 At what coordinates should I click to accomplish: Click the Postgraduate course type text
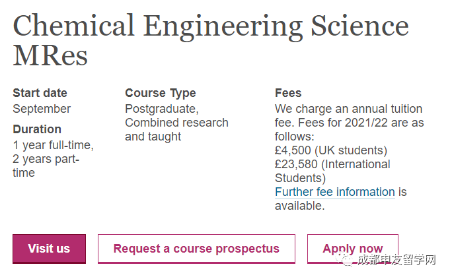point(162,109)
